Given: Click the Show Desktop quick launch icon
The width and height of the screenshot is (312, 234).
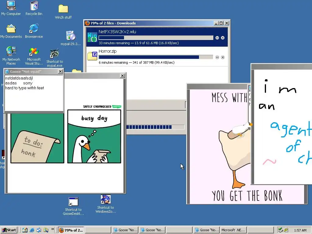Looking at the screenshot, I should coord(25,230).
